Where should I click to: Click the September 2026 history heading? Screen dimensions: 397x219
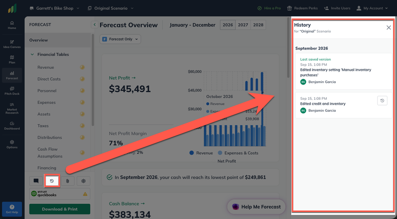coord(311,48)
